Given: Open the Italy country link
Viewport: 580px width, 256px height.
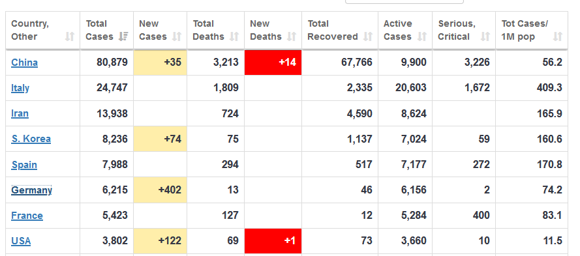Looking at the screenshot, I should click(x=20, y=88).
